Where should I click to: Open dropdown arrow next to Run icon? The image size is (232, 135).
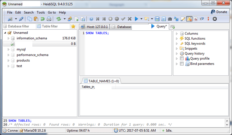click(x=141, y=19)
